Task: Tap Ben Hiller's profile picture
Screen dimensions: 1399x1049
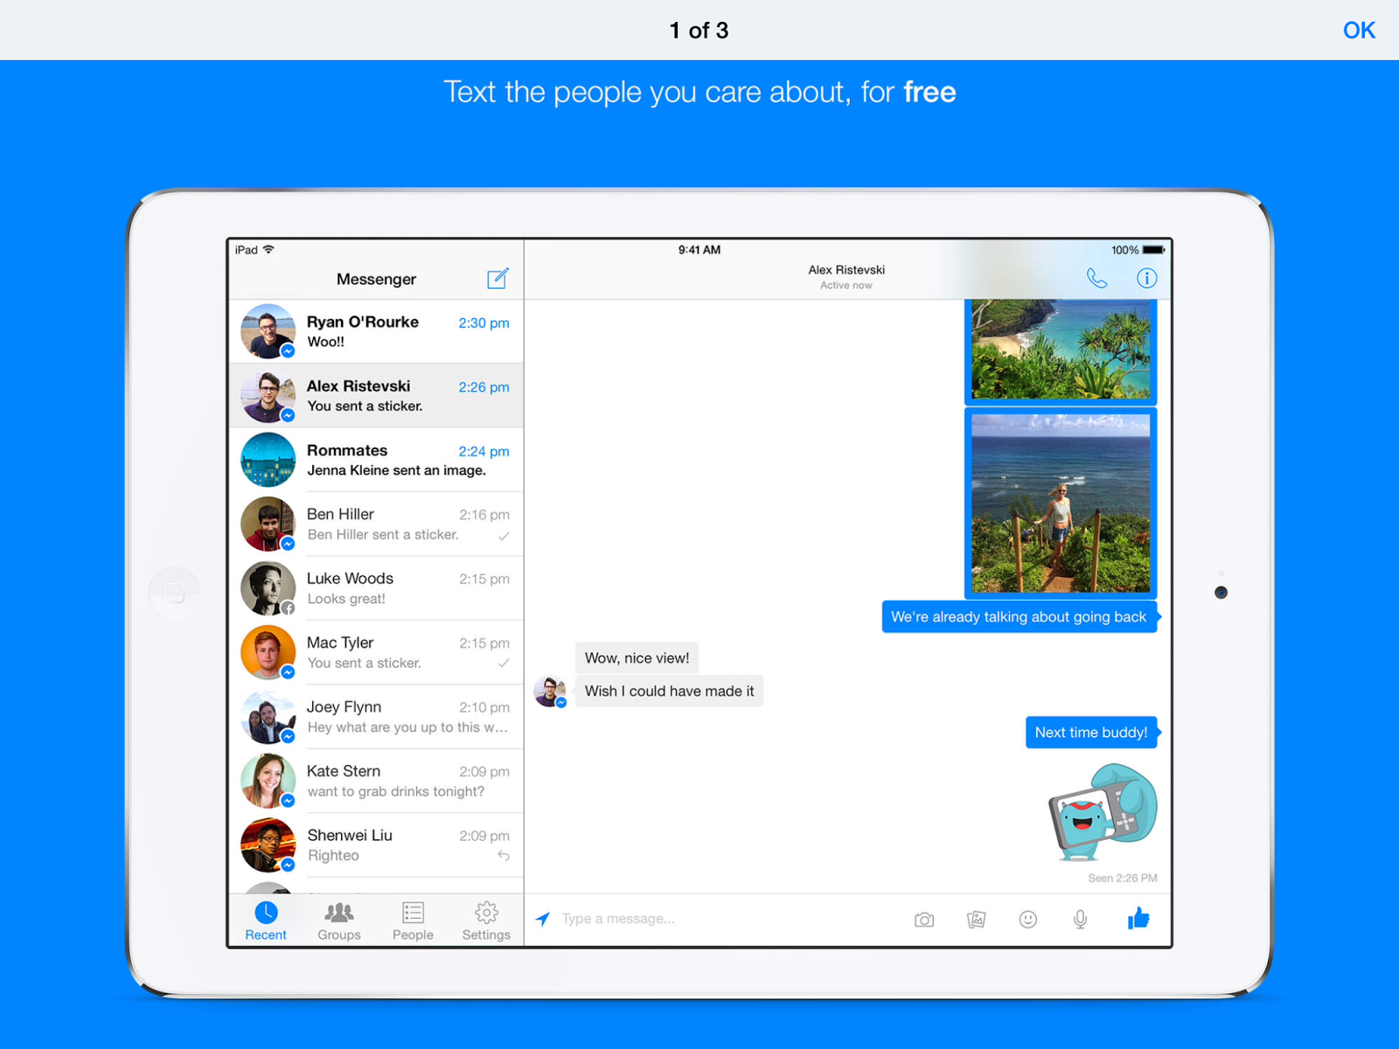Action: pyautogui.click(x=268, y=524)
